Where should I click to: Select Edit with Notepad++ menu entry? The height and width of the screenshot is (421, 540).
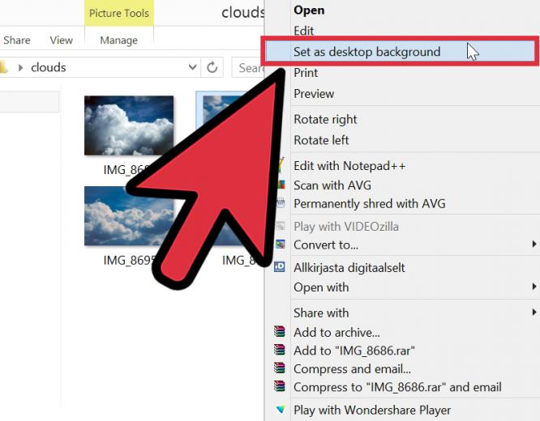pos(349,166)
